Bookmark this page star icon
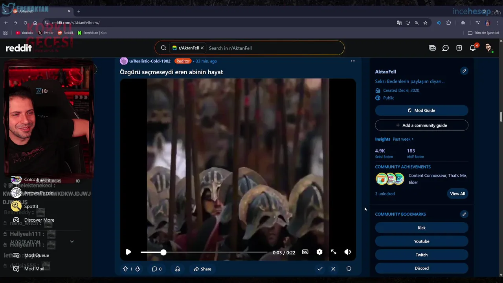The width and height of the screenshot is (503, 283). click(x=425, y=23)
